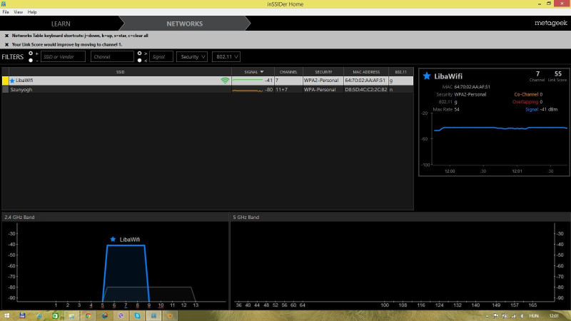Click the Signal filter field
Viewport: 571px width, 321px height.
161,57
